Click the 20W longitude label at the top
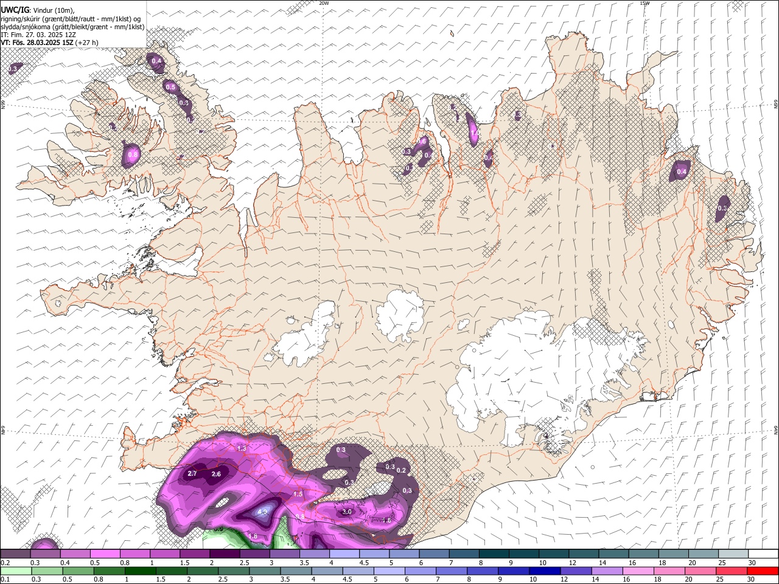The width and height of the screenshot is (779, 584). [x=324, y=3]
